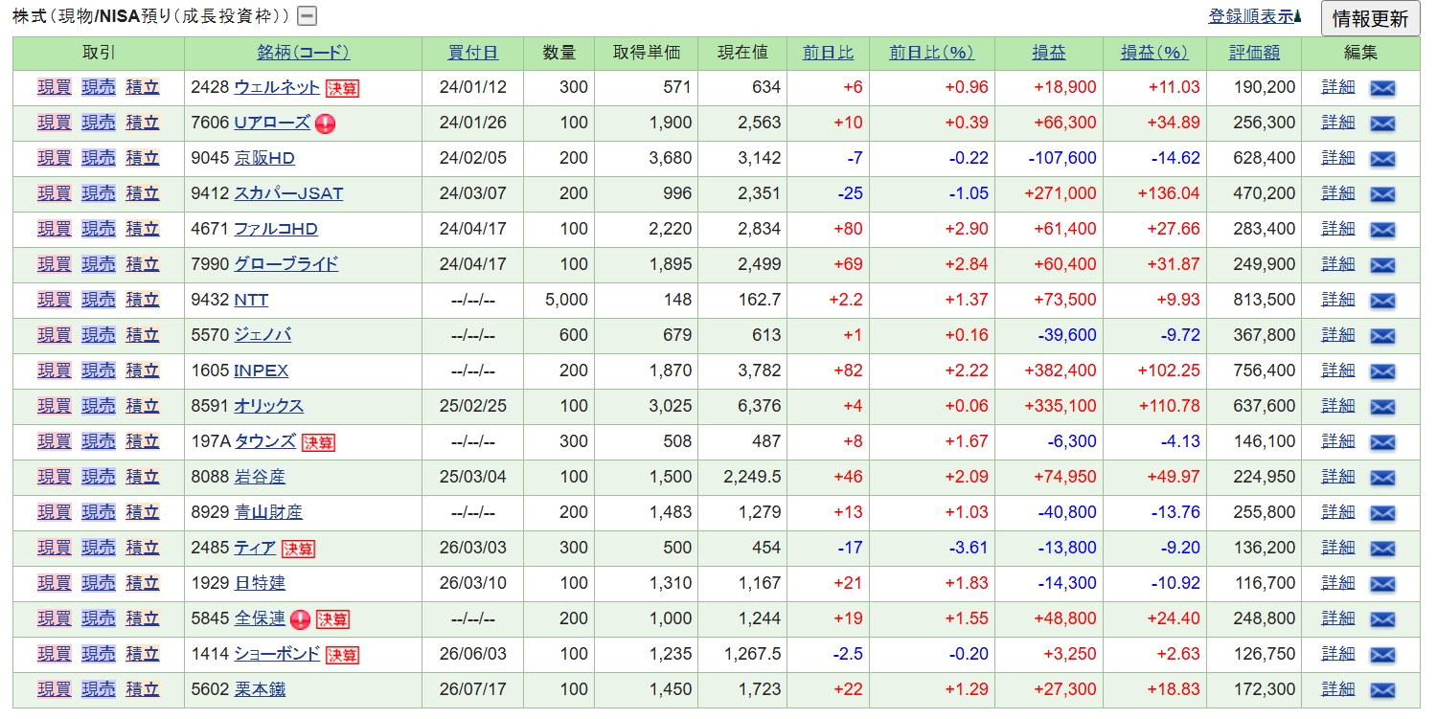Click the mail icon in the 日特建 row
The width and height of the screenshot is (1437, 719).
[x=1382, y=584]
